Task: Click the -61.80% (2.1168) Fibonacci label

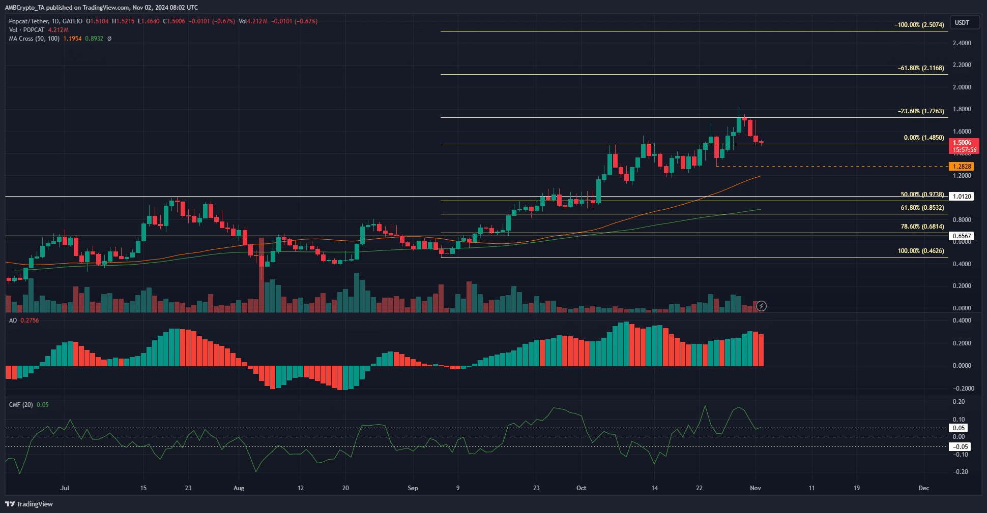Action: [921, 68]
